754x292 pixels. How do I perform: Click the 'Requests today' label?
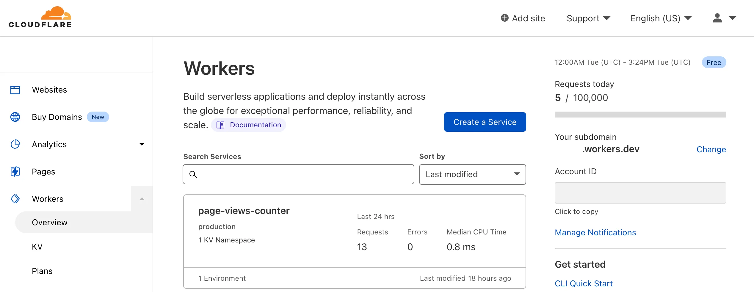(584, 84)
